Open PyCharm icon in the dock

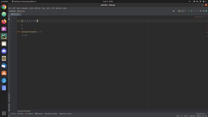click(4, 36)
